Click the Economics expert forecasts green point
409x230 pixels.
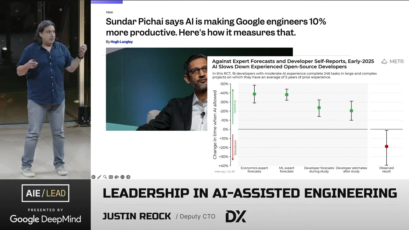tap(254, 94)
